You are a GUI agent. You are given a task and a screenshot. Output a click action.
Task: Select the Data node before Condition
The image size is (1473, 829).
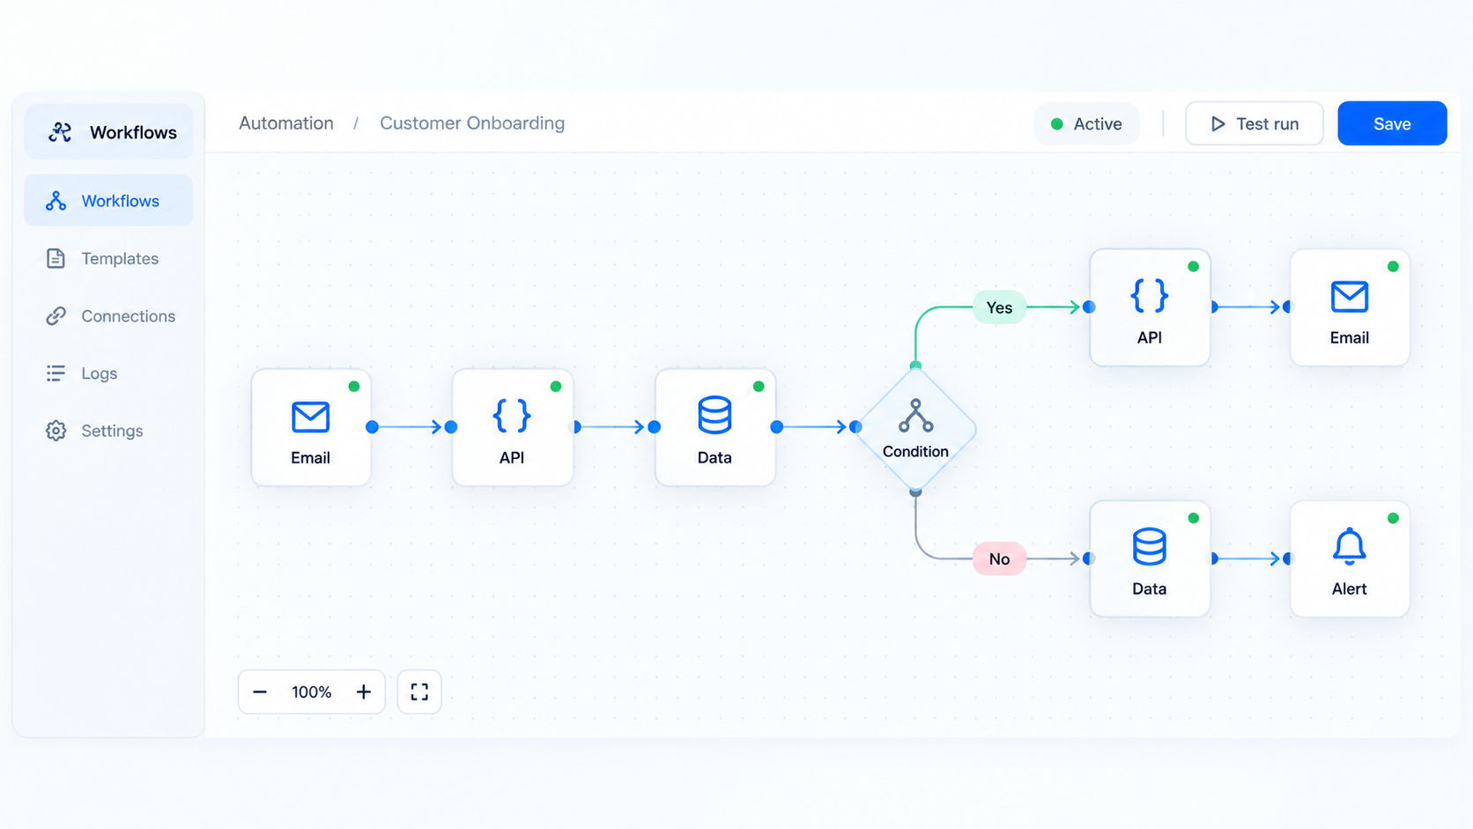pyautogui.click(x=714, y=427)
